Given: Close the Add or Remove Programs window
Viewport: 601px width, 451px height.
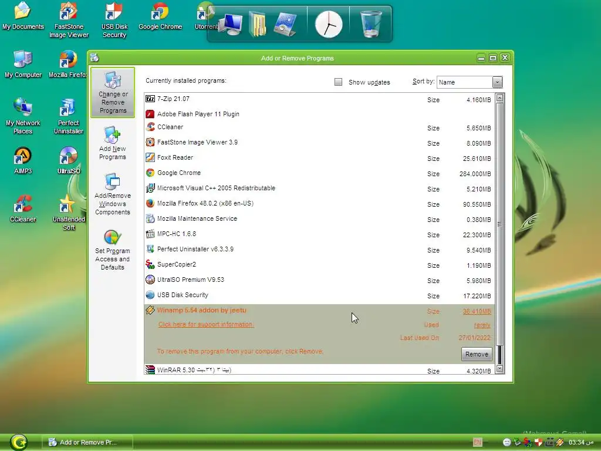Looking at the screenshot, I should 505,58.
